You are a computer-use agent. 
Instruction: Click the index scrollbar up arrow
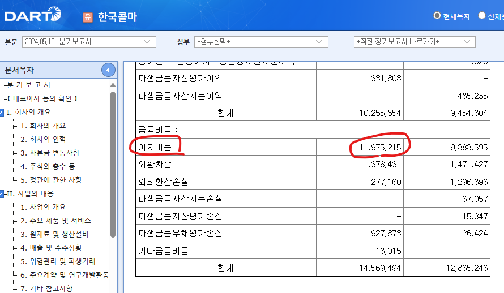(113, 85)
